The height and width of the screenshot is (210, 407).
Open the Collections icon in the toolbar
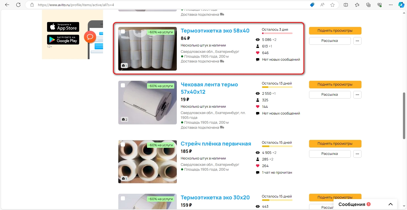pyautogui.click(x=368, y=5)
